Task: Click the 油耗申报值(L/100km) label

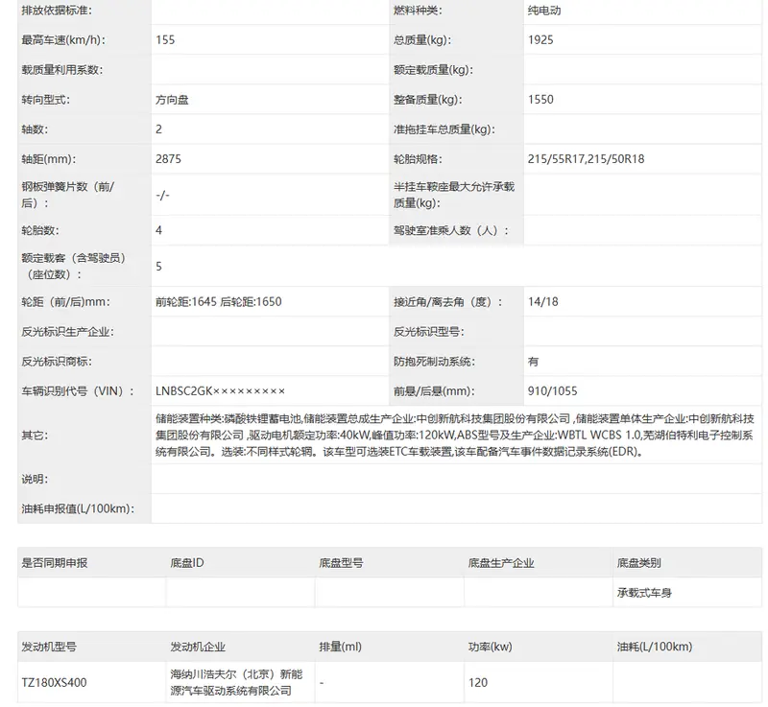Action: coord(78,507)
